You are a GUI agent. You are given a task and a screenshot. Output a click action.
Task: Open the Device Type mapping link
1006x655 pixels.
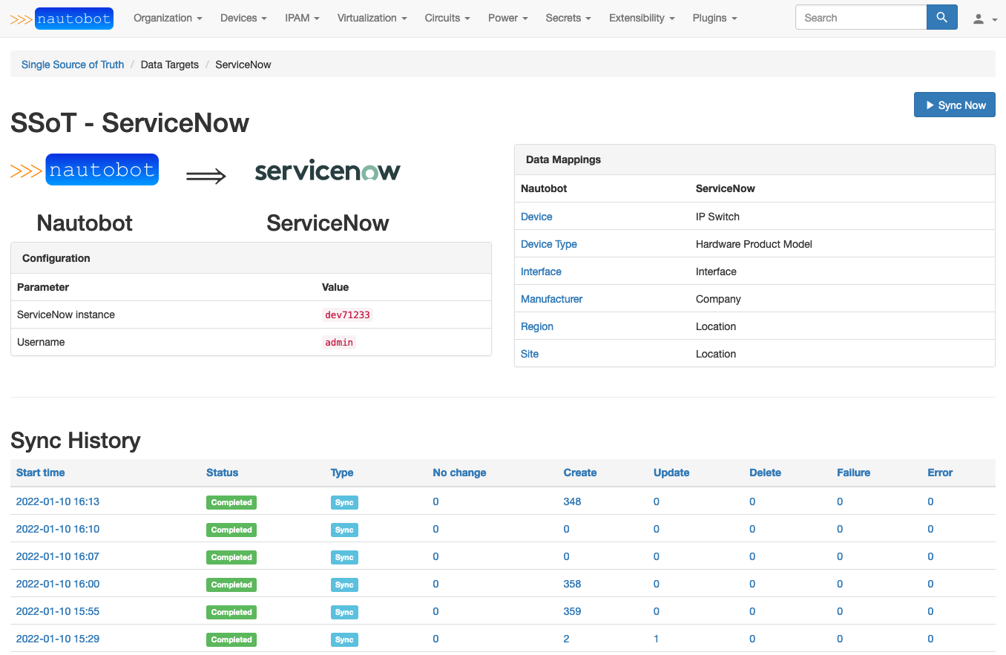[x=548, y=244]
